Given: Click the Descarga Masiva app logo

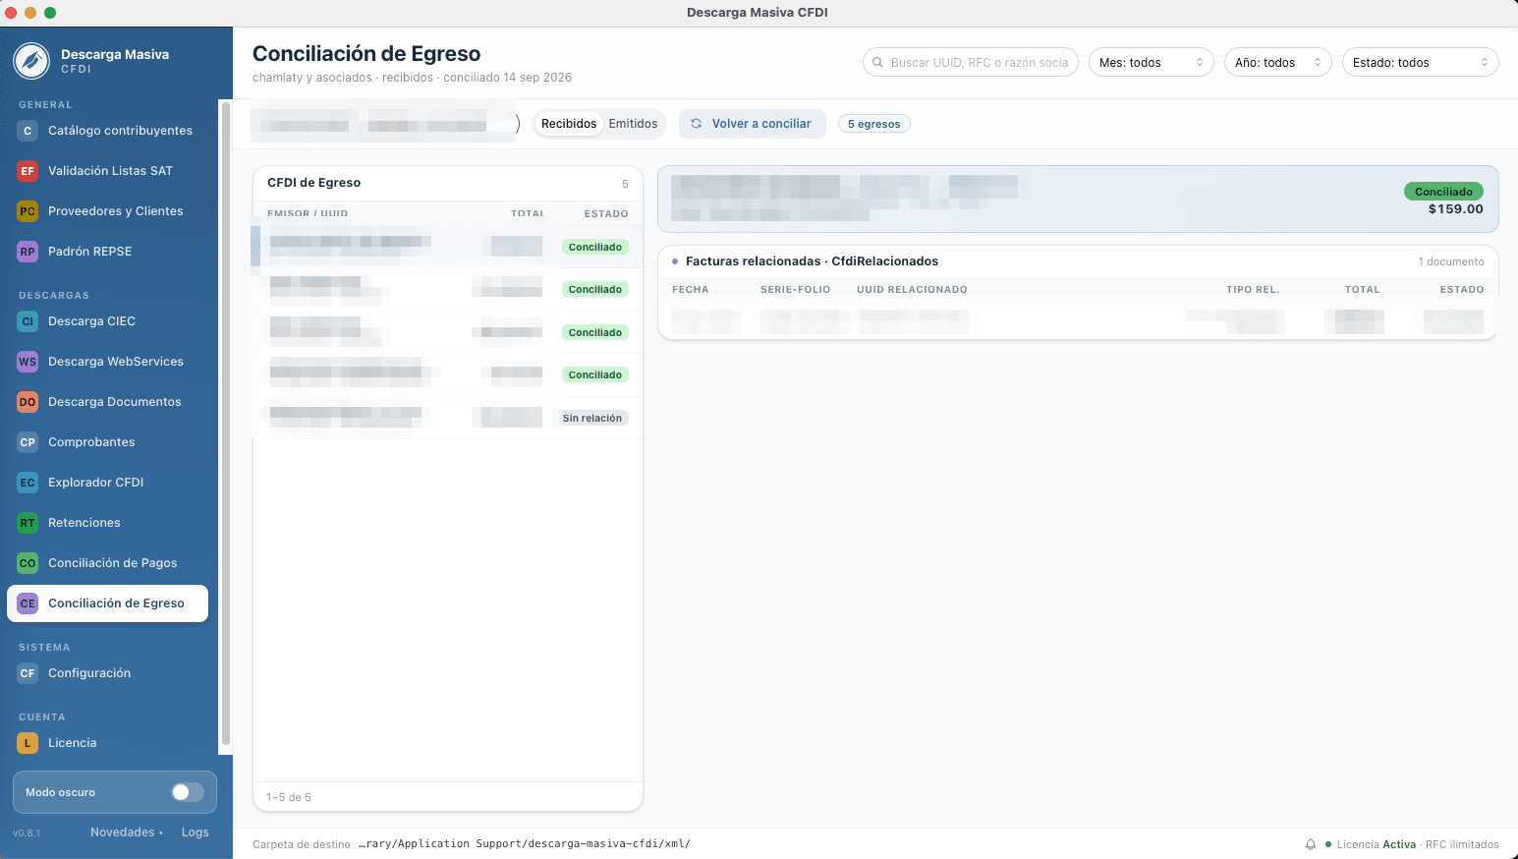Looking at the screenshot, I should click(31, 61).
